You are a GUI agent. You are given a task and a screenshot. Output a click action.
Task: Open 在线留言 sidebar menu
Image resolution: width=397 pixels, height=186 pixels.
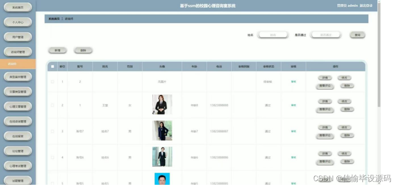tap(18, 136)
